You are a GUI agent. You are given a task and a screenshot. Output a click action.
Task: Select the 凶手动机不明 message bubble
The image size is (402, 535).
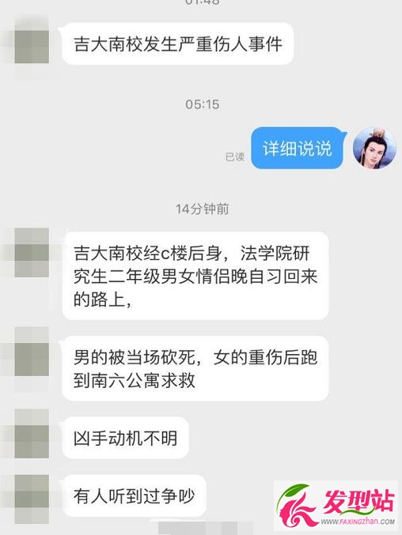(x=125, y=438)
